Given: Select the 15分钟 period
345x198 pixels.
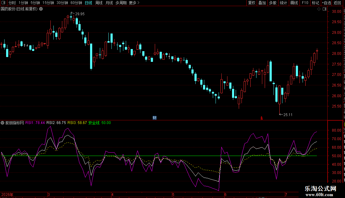Looking at the screenshot, I should 48,3.
